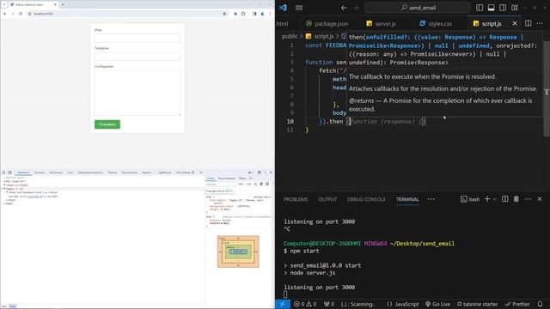Click tabnine starter status item

(478, 304)
